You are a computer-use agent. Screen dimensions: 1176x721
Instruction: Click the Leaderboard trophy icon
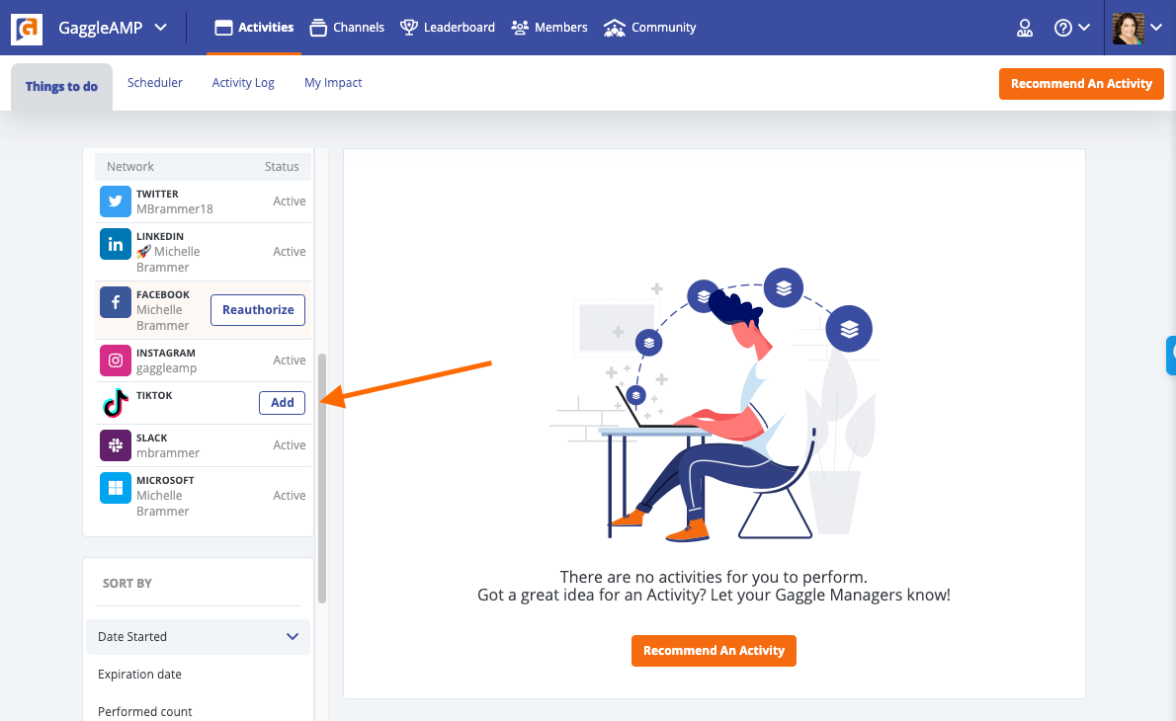point(409,28)
